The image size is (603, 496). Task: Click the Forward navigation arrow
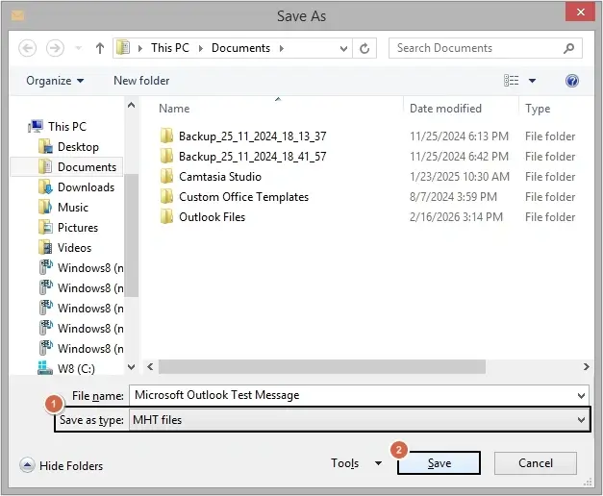55,48
